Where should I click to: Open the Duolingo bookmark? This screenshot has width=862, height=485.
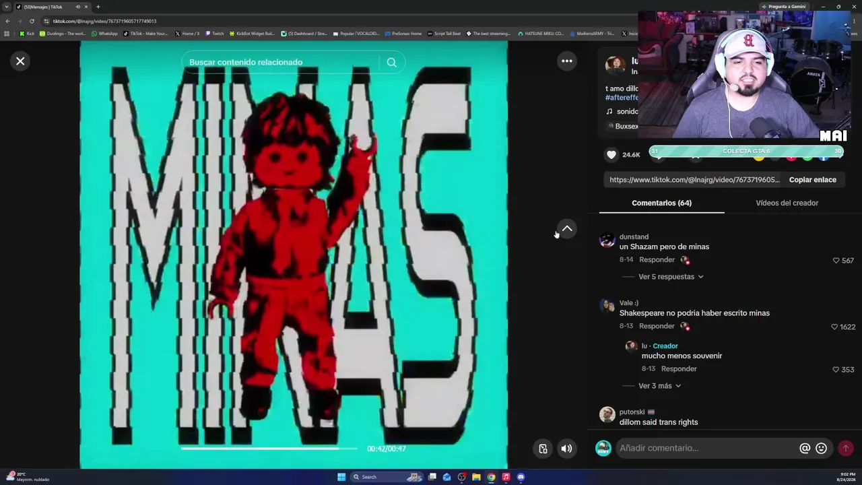(63, 33)
